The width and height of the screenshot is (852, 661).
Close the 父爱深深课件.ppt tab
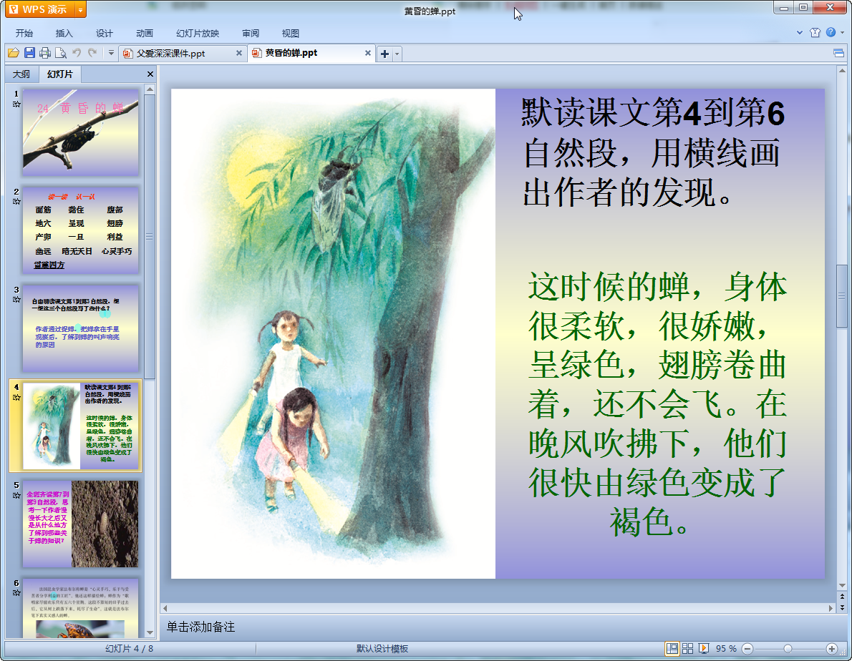pyautogui.click(x=239, y=53)
